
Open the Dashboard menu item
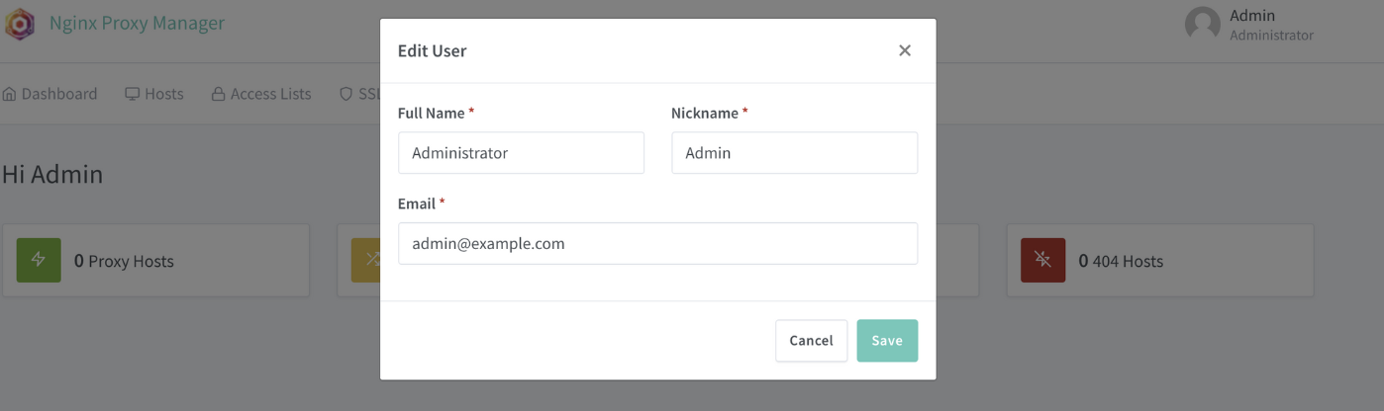tap(49, 94)
